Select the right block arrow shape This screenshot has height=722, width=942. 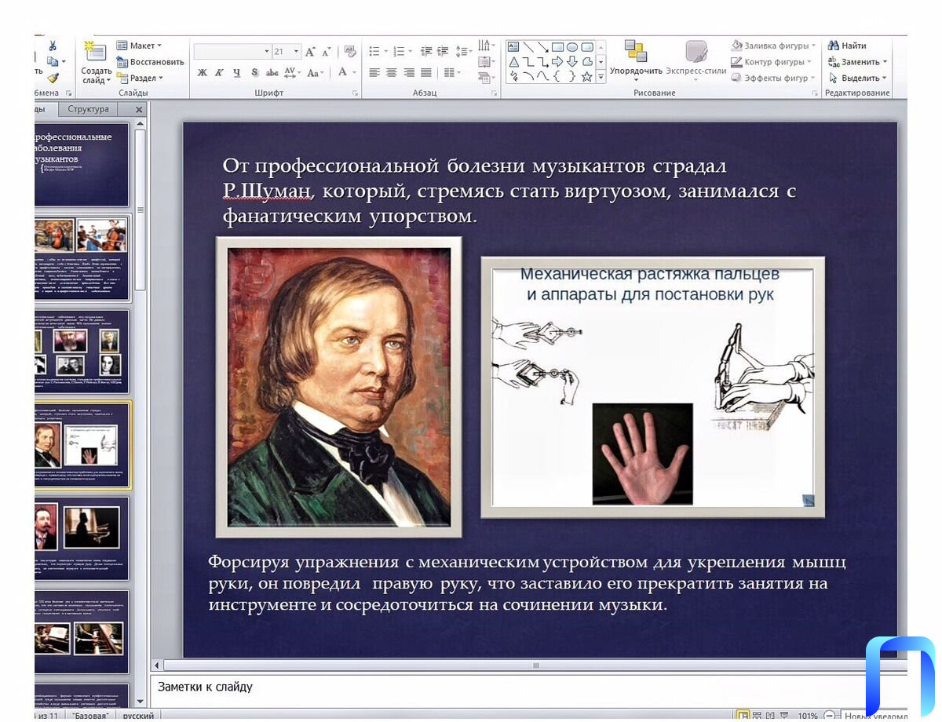click(x=557, y=61)
